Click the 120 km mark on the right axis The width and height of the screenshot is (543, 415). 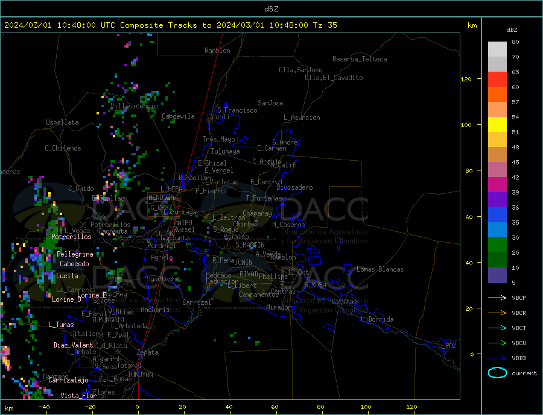click(466, 79)
